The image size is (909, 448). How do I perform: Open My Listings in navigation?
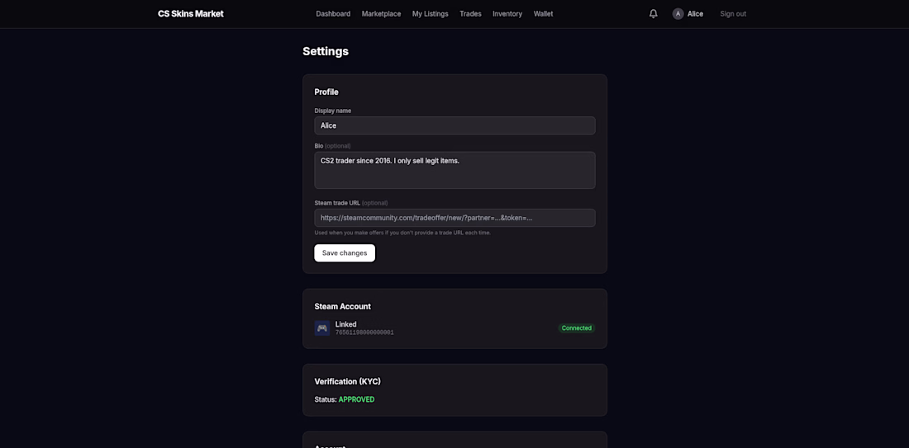[x=430, y=14]
